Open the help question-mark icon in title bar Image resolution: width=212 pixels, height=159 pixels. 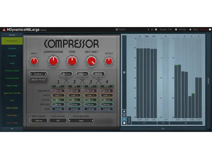pos(210,29)
